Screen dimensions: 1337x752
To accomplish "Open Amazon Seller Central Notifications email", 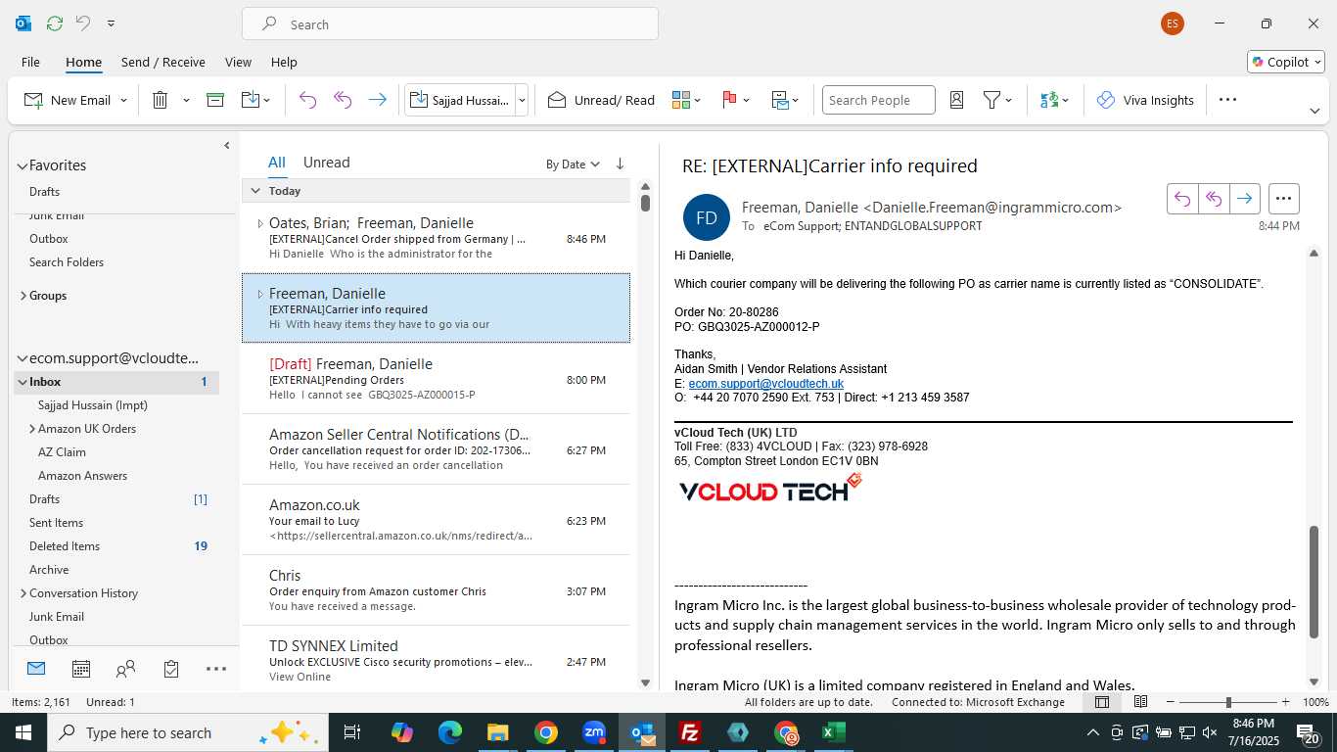I will [436, 449].
